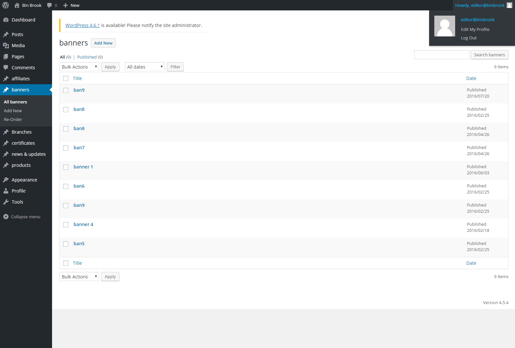Image resolution: width=515 pixels, height=348 pixels.
Task: Click the WordPress logo icon
Action: 6,5
